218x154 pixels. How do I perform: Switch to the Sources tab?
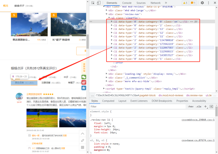(x=141, y=3)
